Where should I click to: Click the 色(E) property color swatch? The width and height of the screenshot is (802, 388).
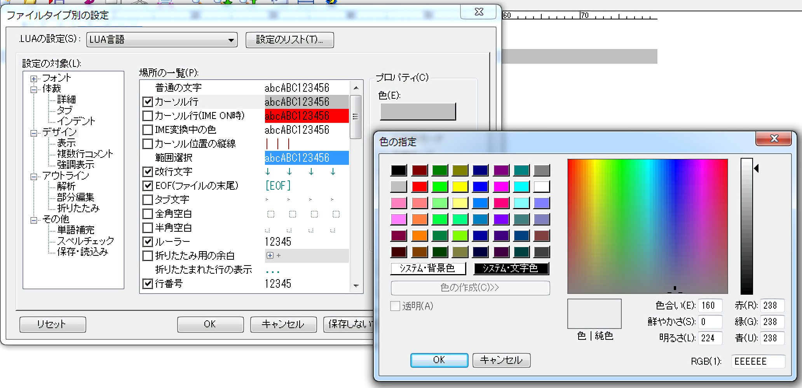pyautogui.click(x=417, y=111)
